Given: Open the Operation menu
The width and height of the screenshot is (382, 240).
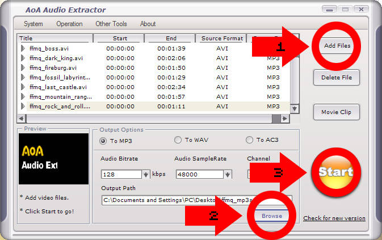Looking at the screenshot, I should (x=69, y=24).
